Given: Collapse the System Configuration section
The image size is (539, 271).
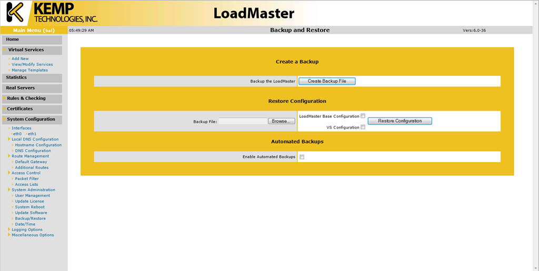Looking at the screenshot, I should (x=32, y=119).
